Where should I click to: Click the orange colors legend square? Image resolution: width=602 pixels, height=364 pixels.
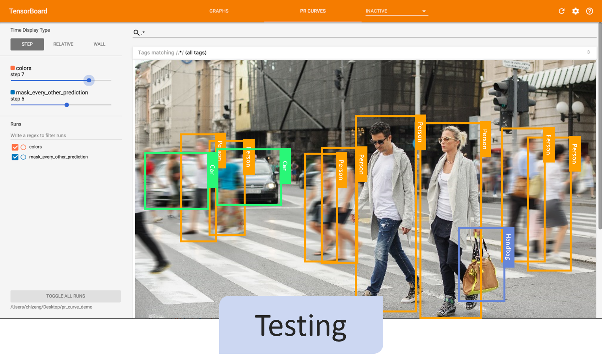(13, 68)
